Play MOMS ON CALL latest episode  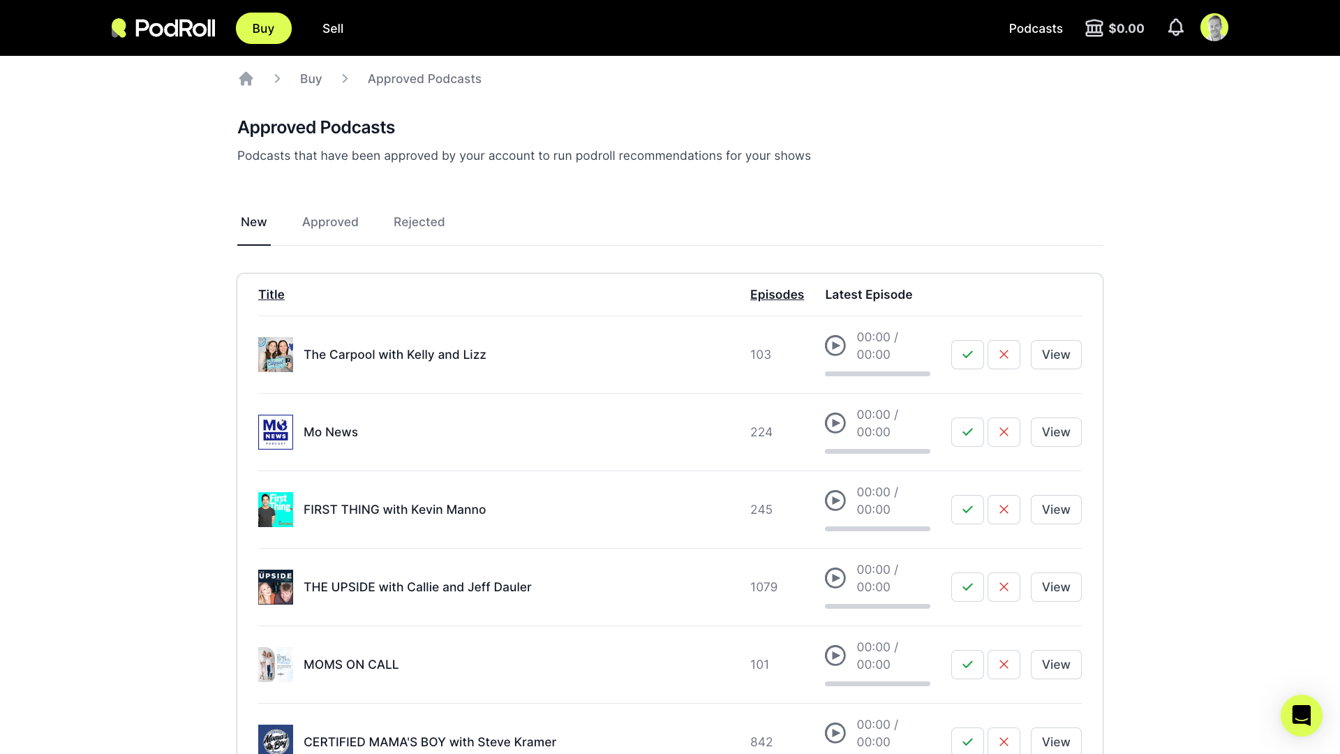(835, 656)
